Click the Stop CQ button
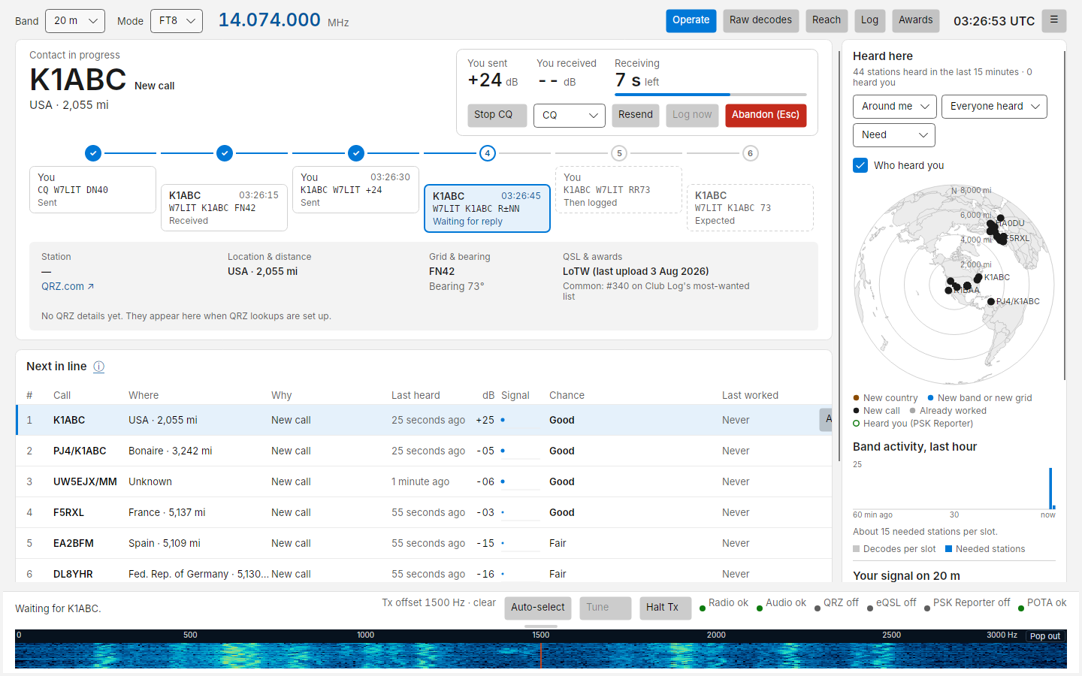This screenshot has height=676, width=1082. pos(497,115)
